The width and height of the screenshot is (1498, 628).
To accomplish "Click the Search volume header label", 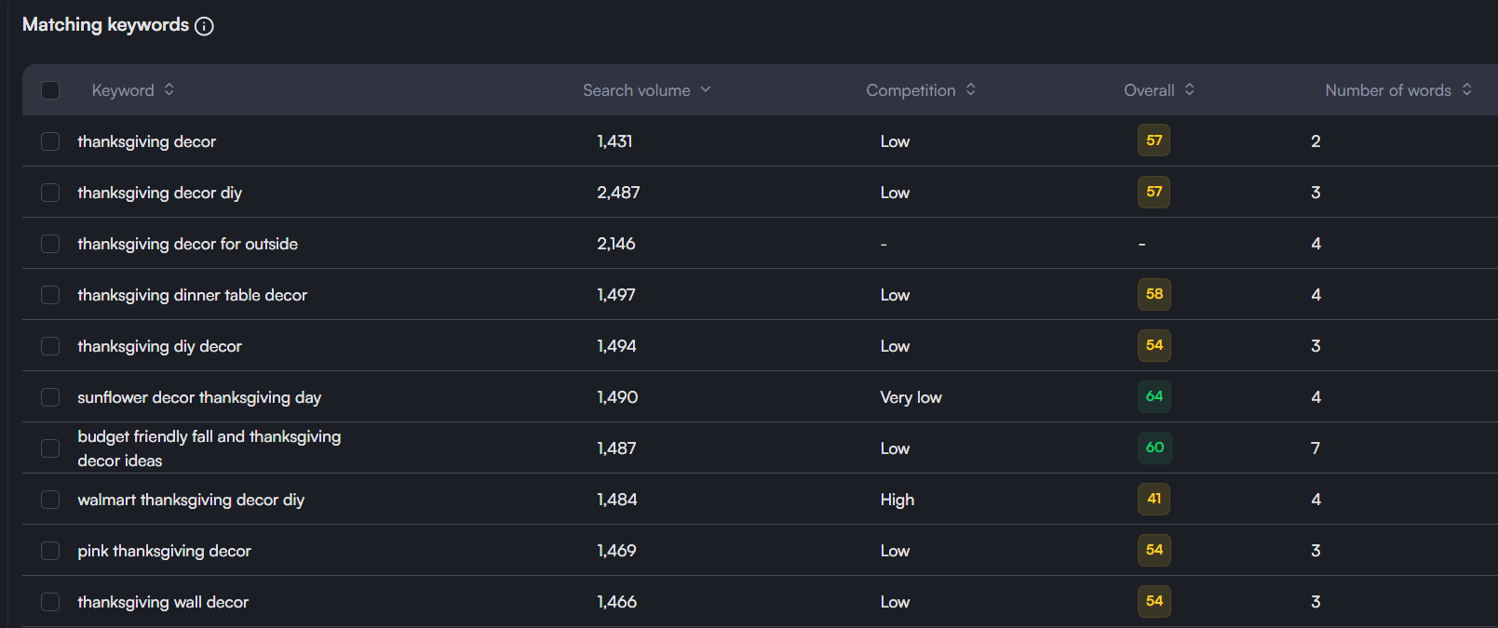I will coord(637,90).
